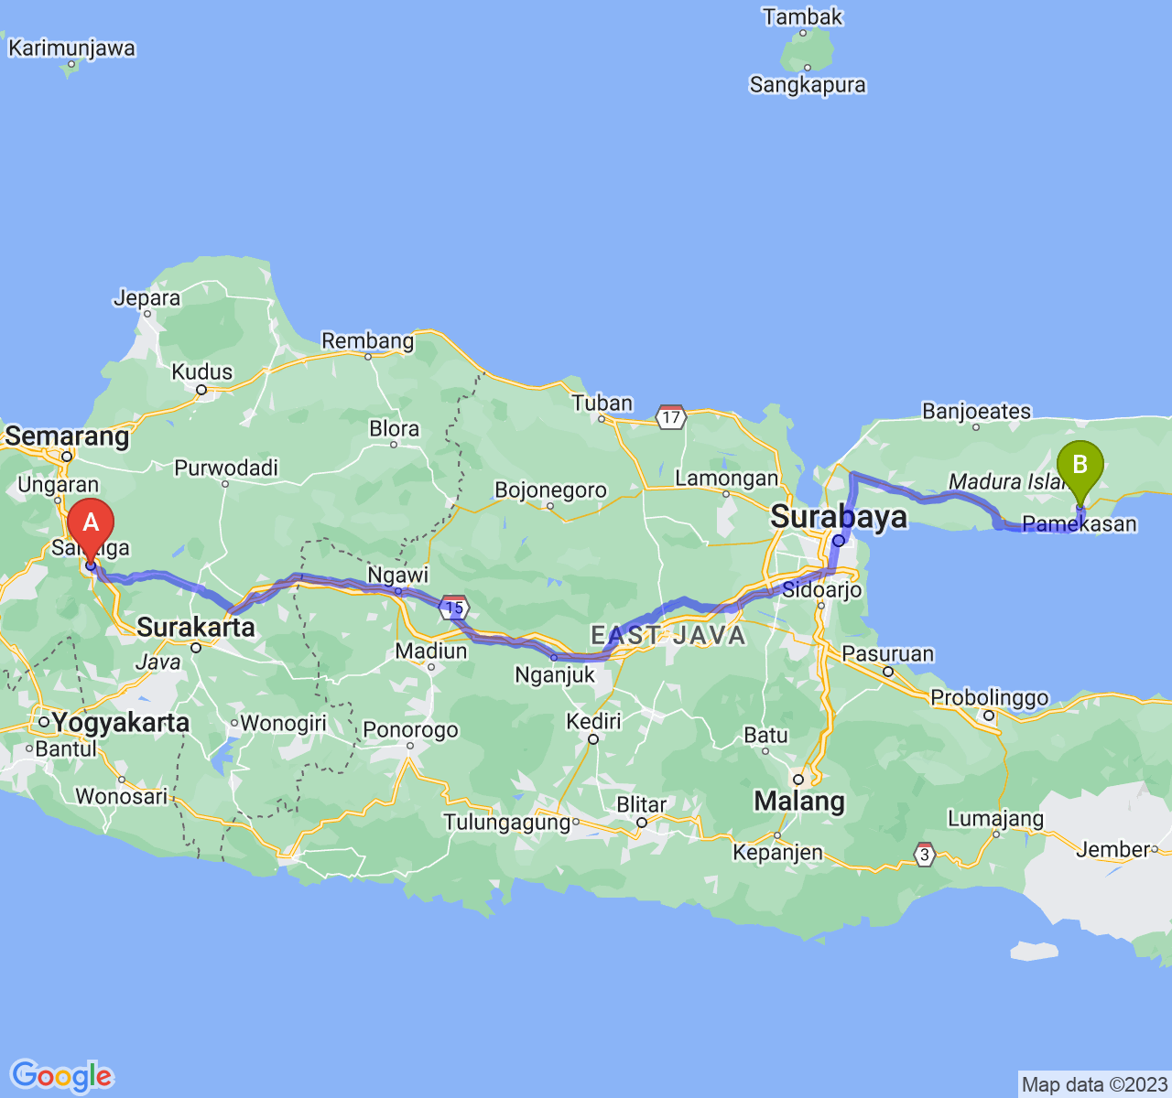The image size is (1172, 1098).
Task: Click the Ngawi town label
Action: (398, 575)
